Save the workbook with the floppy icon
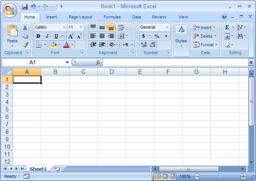This screenshot has width=256, height=181. [x=25, y=7]
